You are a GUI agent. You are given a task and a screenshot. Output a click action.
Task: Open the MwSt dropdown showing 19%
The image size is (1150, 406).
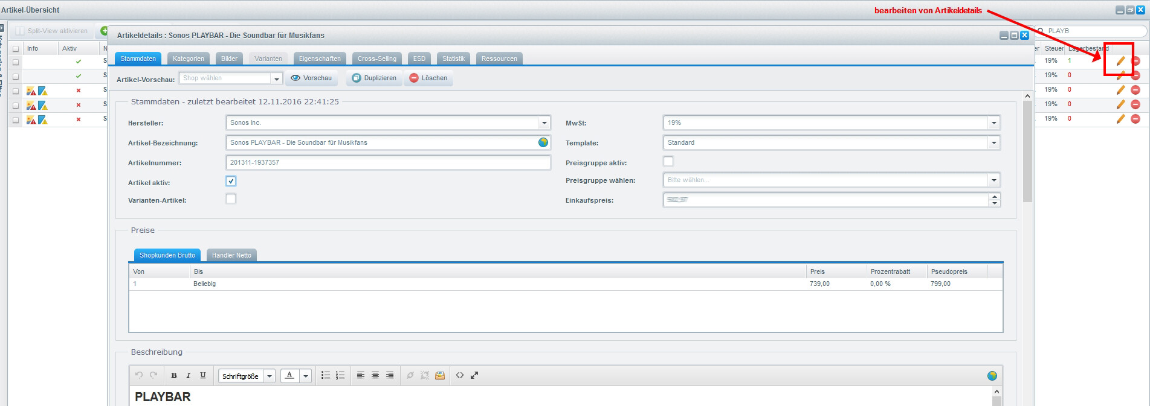point(994,122)
